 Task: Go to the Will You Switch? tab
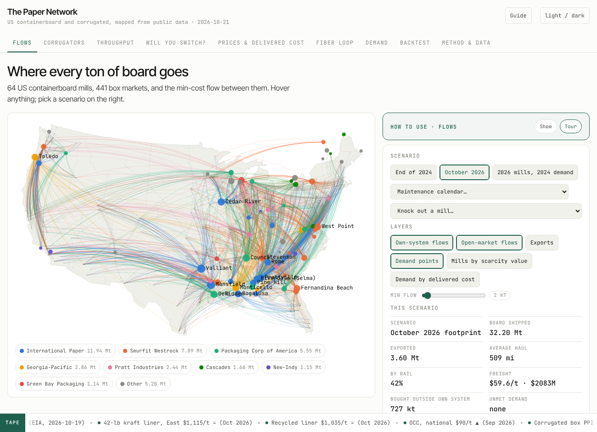click(x=176, y=43)
